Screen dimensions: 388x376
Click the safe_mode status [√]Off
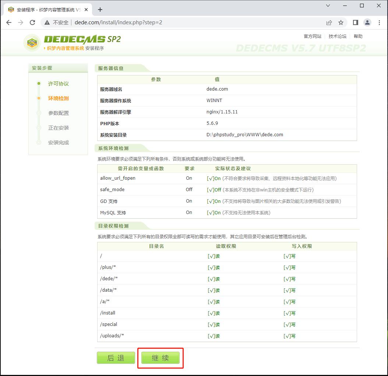tap(214, 190)
